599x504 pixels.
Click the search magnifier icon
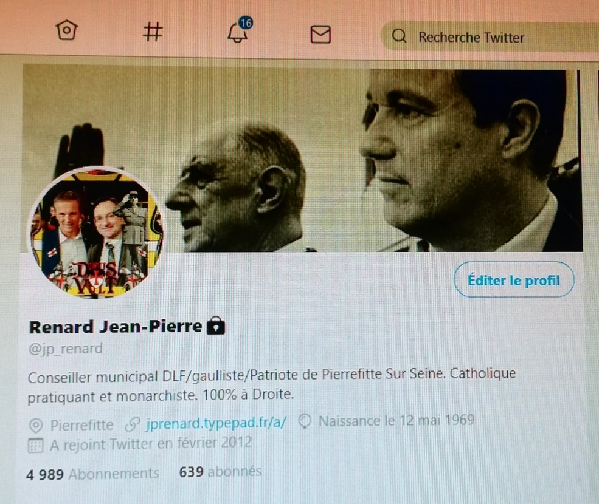pos(399,36)
